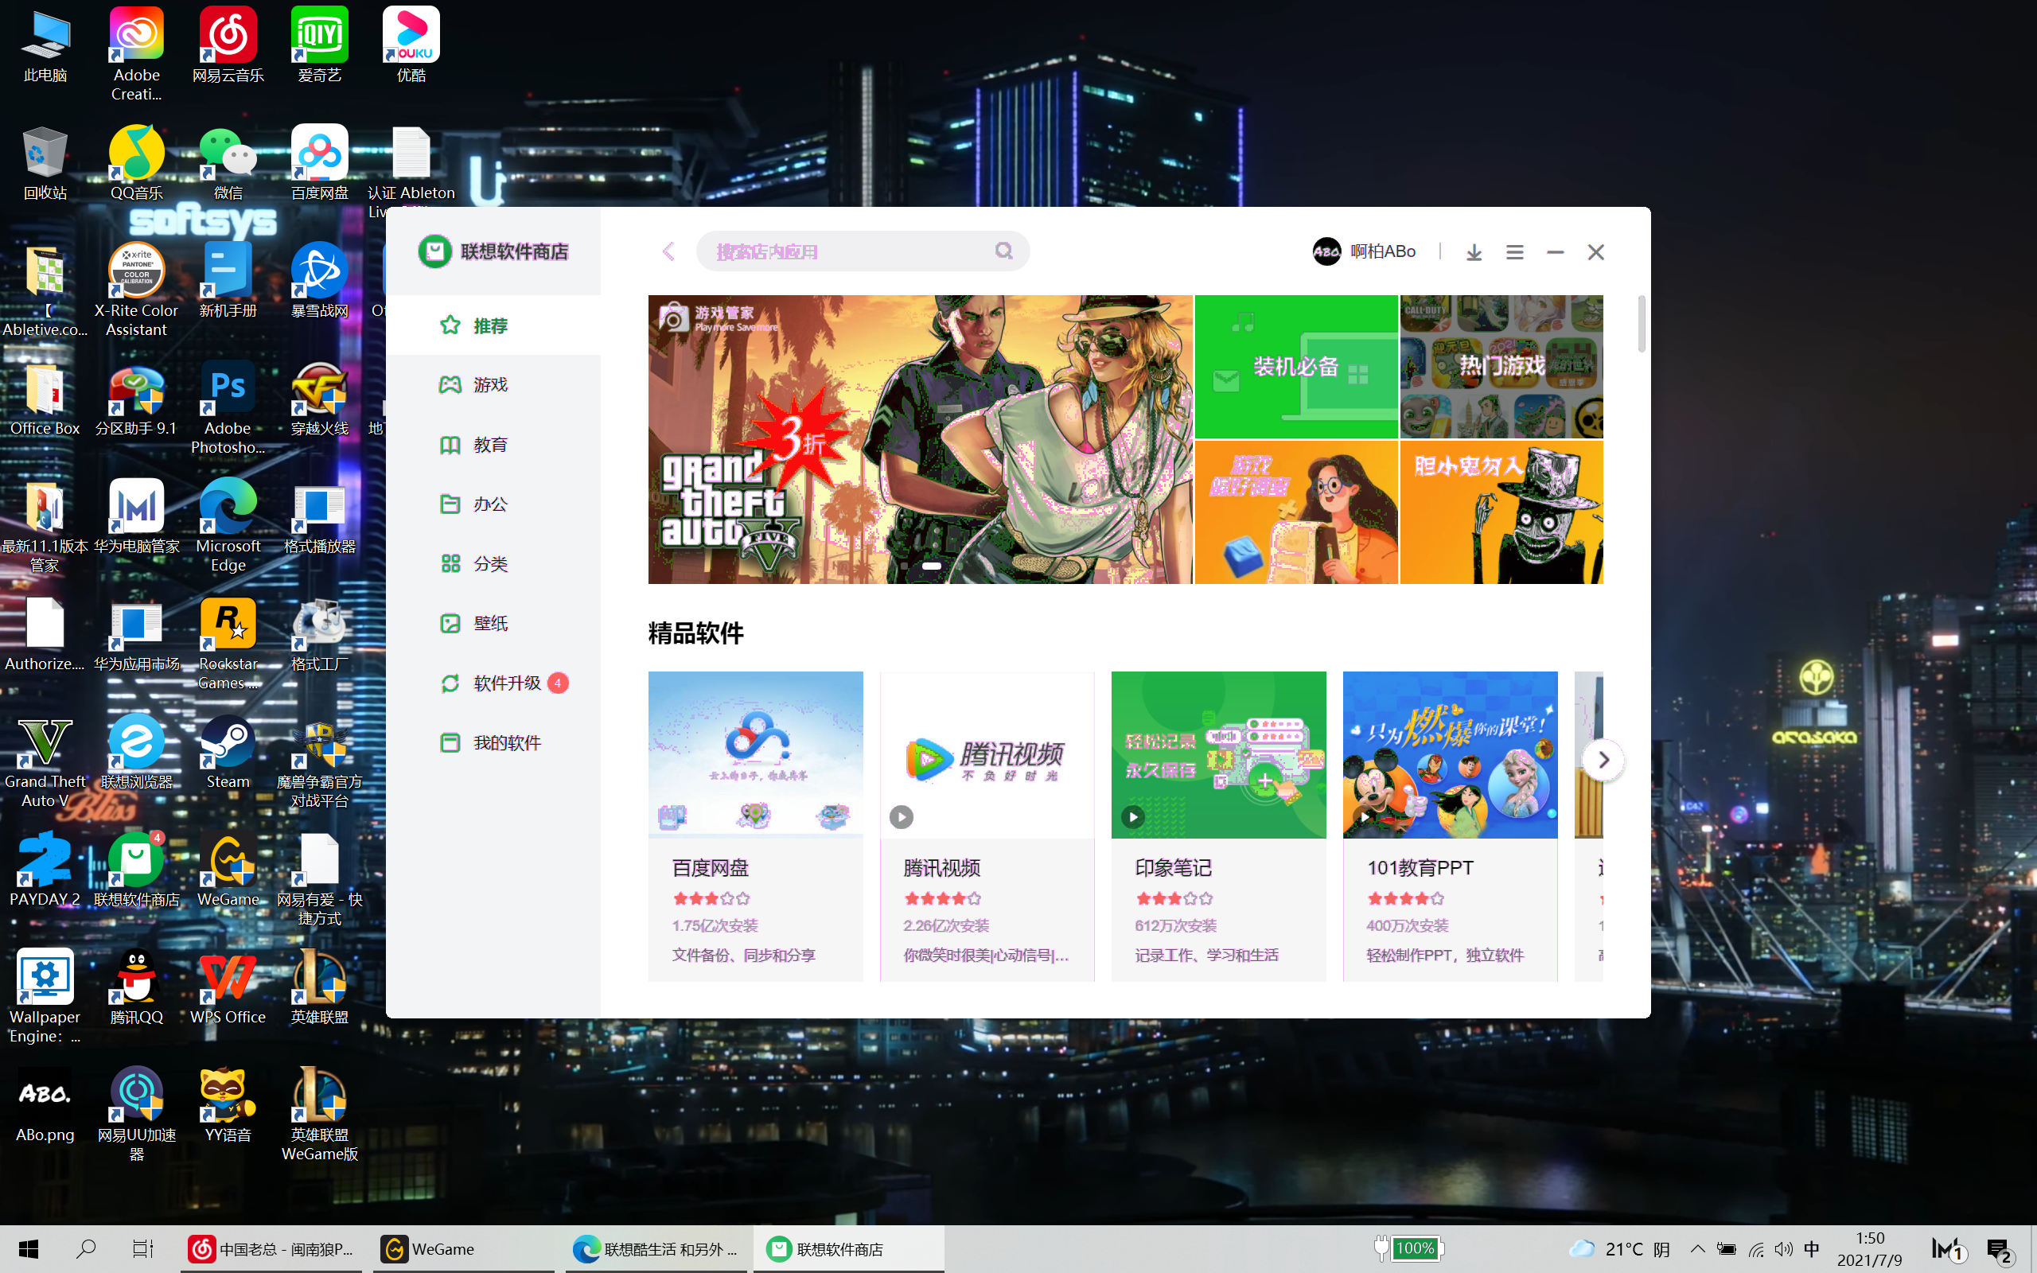Screen dimensions: 2037x1273
Task: Select the 微信 desktop icon
Action: click(x=228, y=163)
